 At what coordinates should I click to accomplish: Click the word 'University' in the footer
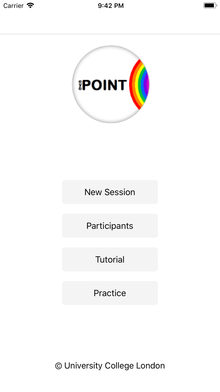pyautogui.click(x=83, y=366)
